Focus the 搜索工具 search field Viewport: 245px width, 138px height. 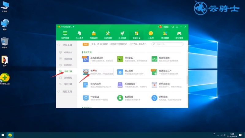(167, 44)
